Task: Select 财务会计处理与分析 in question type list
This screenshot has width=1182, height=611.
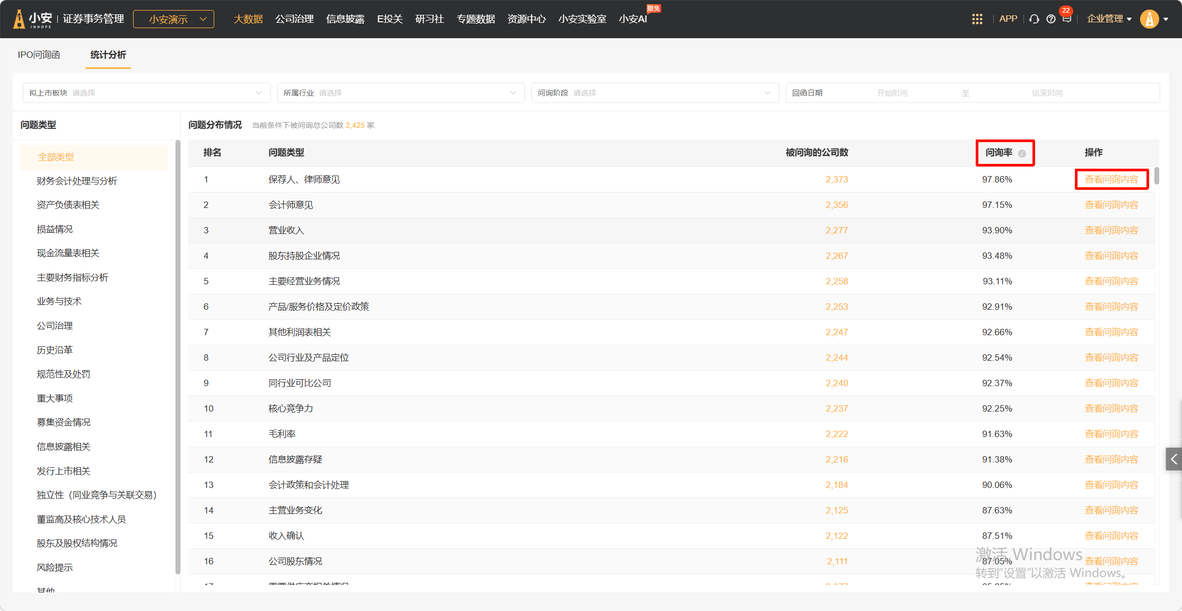Action: pos(77,181)
